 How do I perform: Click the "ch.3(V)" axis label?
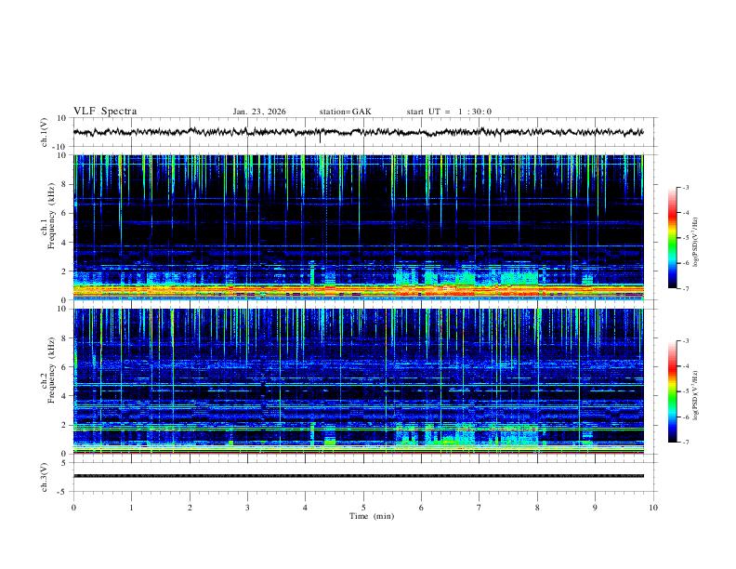coord(45,477)
